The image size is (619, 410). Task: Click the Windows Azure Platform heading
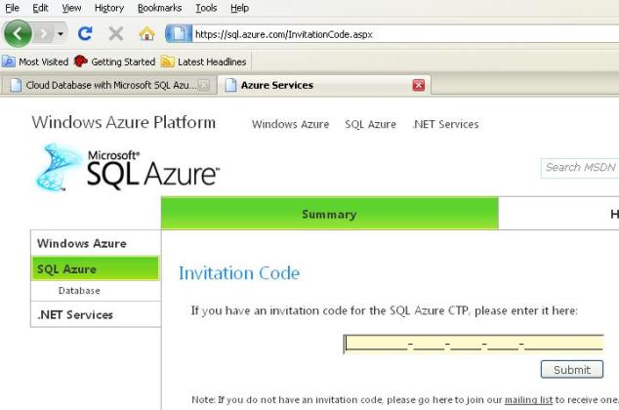(x=124, y=122)
